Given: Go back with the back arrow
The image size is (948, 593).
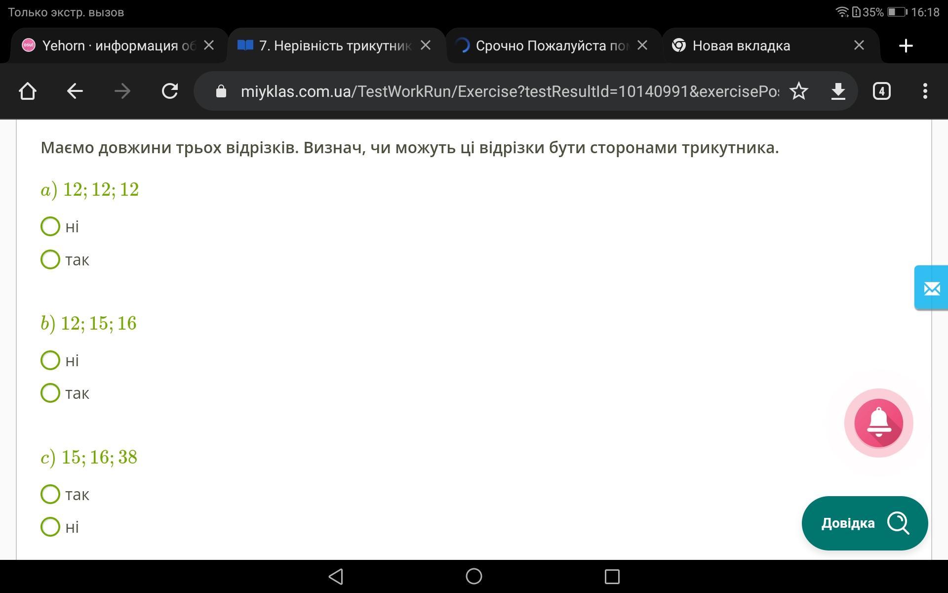Looking at the screenshot, I should [75, 91].
